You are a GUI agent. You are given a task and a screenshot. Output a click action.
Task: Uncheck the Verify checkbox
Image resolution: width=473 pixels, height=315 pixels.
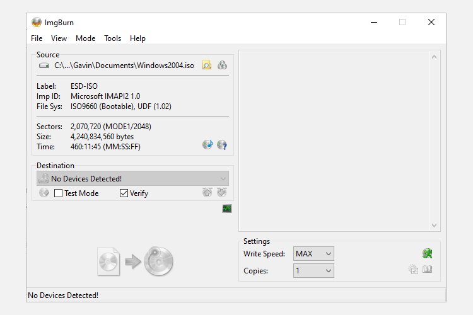tap(124, 193)
